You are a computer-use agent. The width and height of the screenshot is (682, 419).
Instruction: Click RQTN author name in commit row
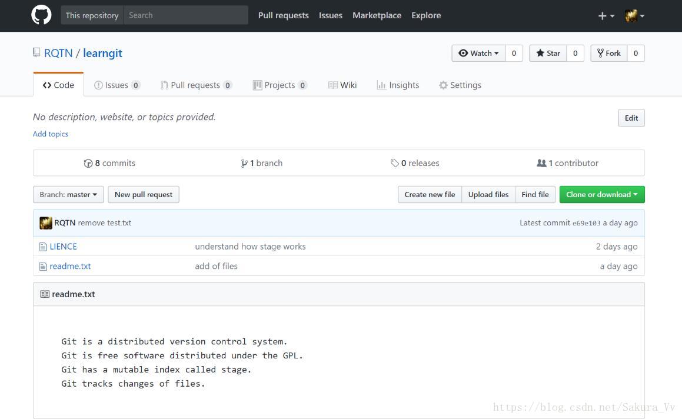tap(65, 223)
